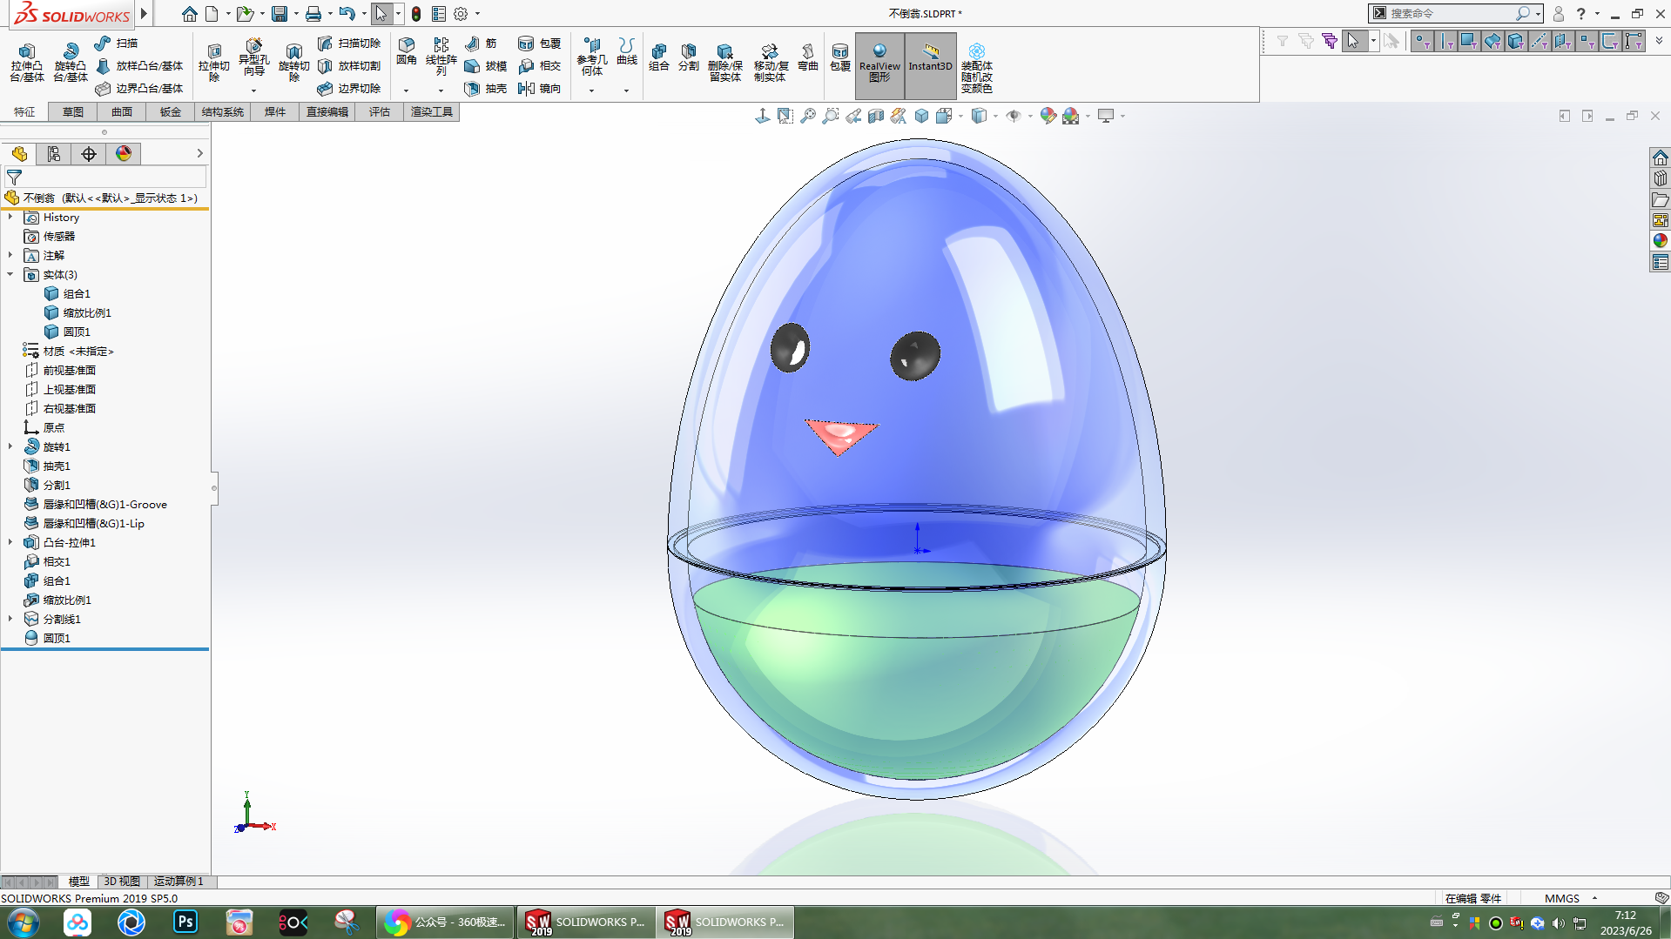Open the 曲线 curves dropdown arrow

click(x=626, y=91)
